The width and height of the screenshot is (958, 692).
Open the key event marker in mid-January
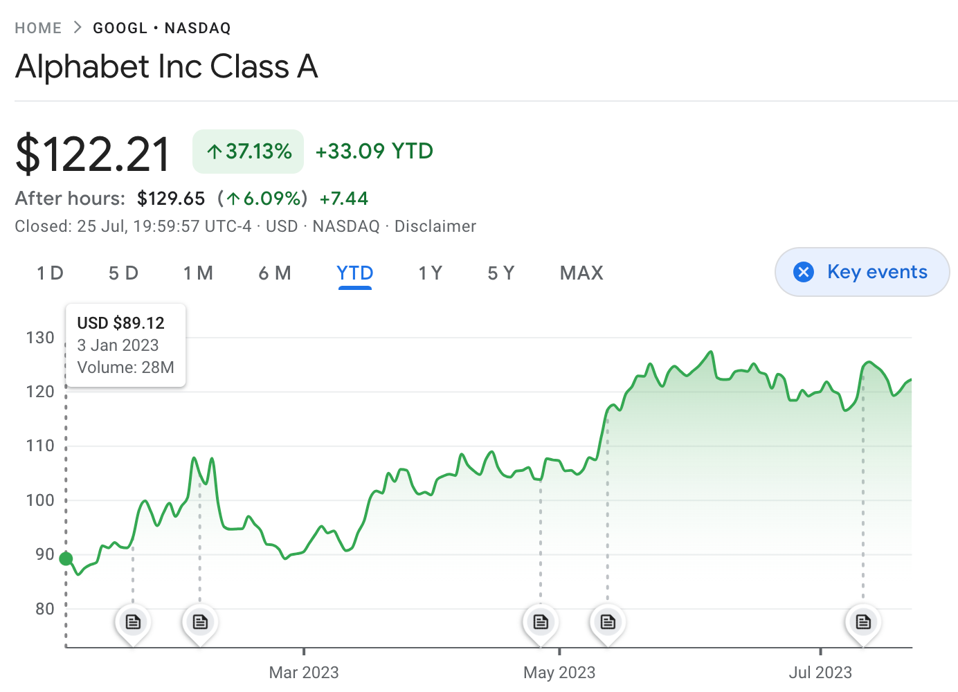(x=133, y=621)
